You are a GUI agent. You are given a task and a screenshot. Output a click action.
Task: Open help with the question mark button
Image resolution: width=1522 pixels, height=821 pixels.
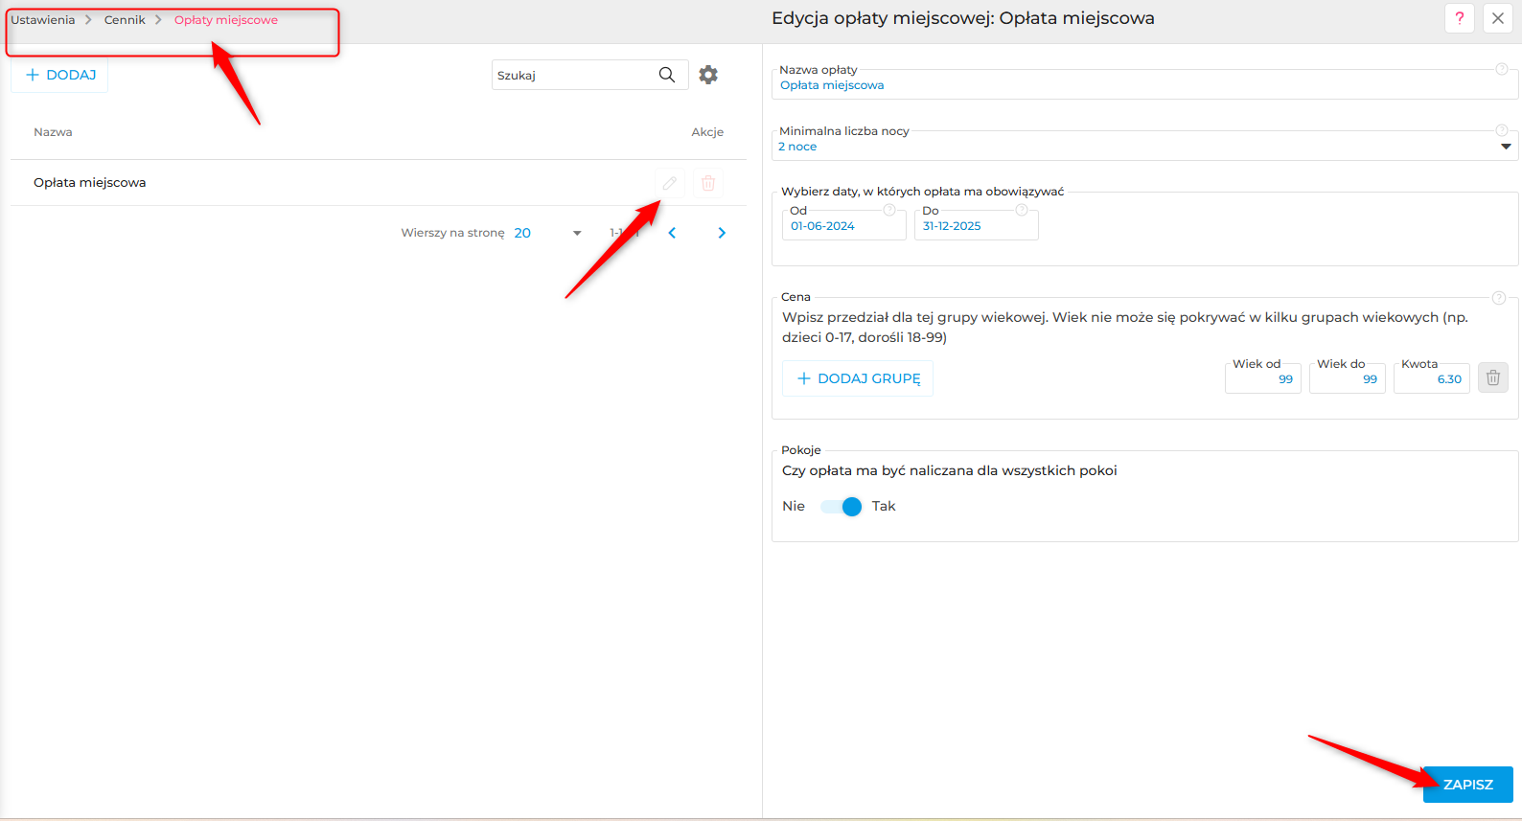click(1460, 18)
